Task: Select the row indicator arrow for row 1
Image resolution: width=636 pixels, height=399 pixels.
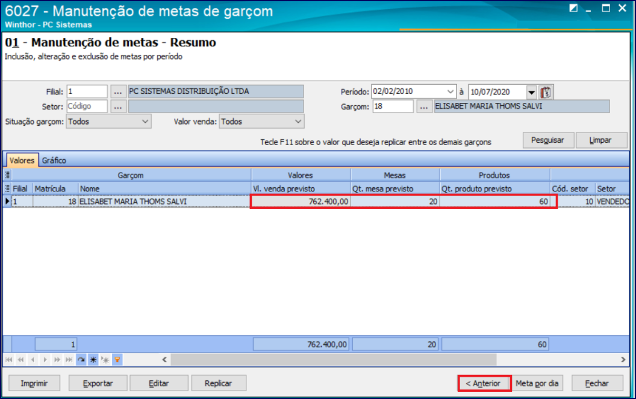Action: tap(7, 201)
